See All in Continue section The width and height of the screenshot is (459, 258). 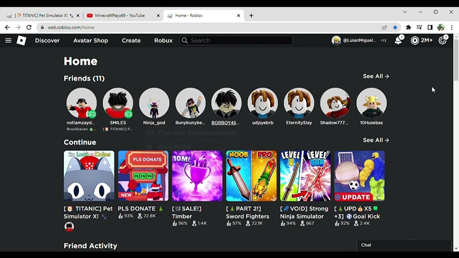pyautogui.click(x=376, y=140)
